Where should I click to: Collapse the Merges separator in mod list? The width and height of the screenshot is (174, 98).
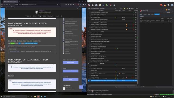(89, 31)
